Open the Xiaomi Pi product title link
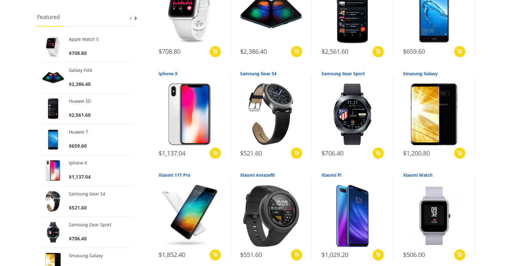This screenshot has height=266, width=514. point(331,175)
